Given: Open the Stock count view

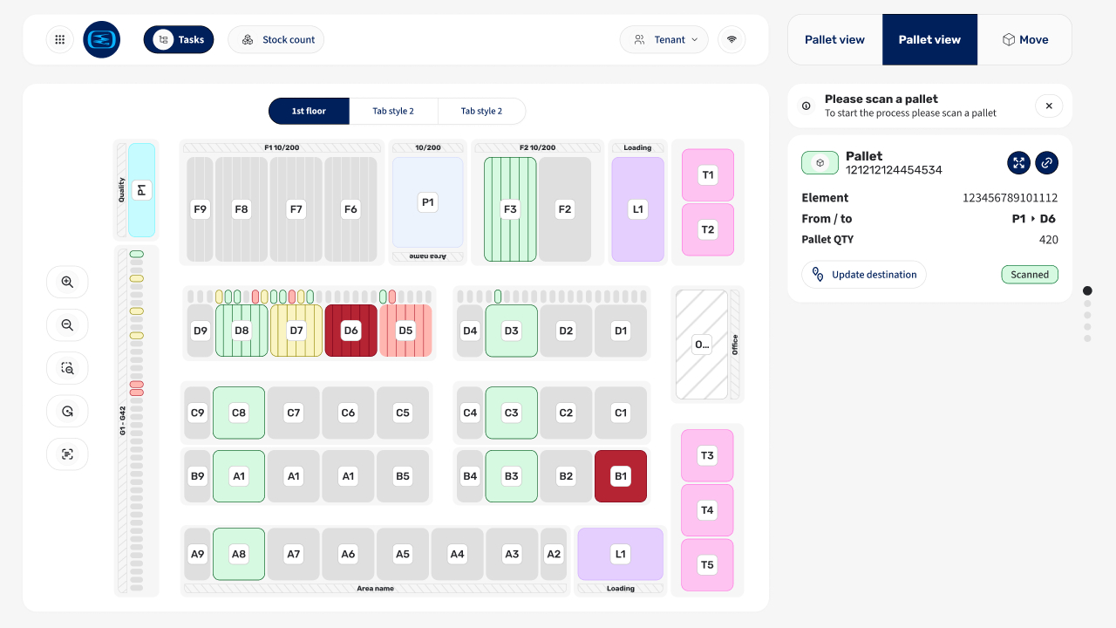Looking at the screenshot, I should point(276,39).
